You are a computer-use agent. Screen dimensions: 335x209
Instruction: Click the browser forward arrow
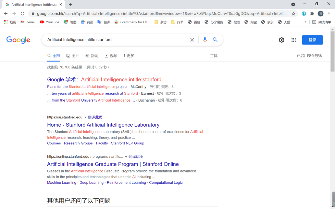click(14, 13)
